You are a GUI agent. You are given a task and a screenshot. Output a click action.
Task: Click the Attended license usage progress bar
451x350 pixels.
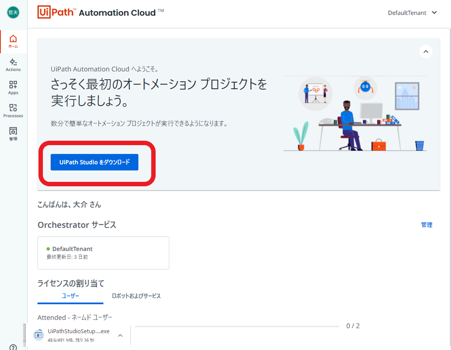pos(237,327)
